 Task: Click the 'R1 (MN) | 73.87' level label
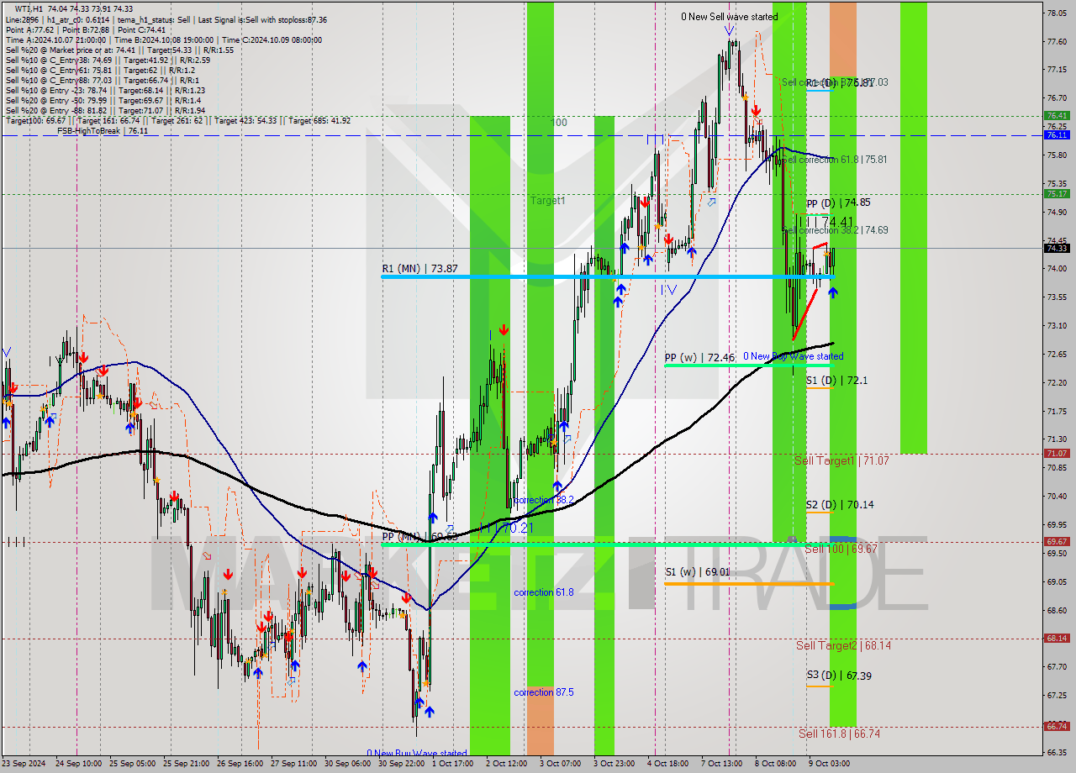[x=419, y=268]
